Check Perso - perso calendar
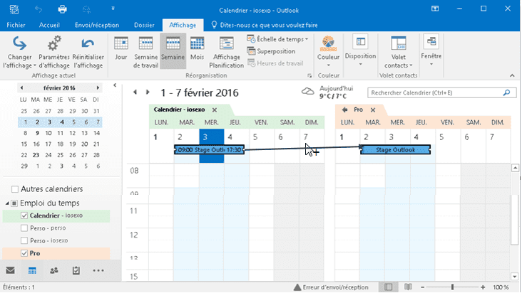 tap(24, 228)
